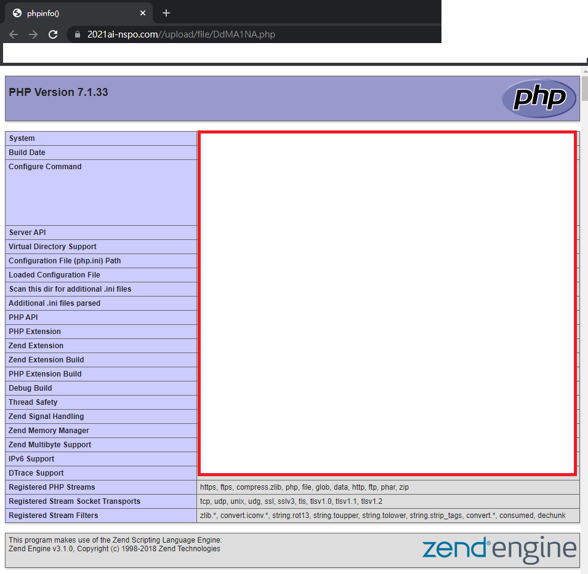Select the transports value 'tcp, udp, unix...'

pyautogui.click(x=291, y=501)
